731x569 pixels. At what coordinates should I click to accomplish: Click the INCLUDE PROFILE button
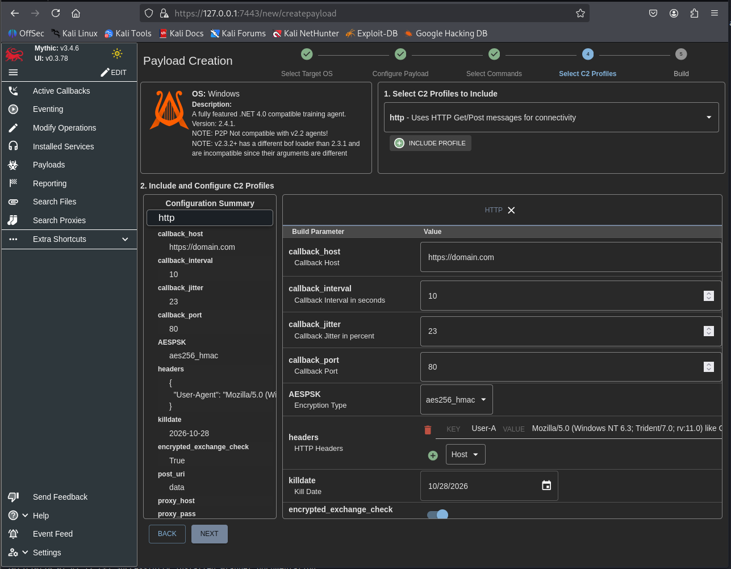click(x=431, y=143)
